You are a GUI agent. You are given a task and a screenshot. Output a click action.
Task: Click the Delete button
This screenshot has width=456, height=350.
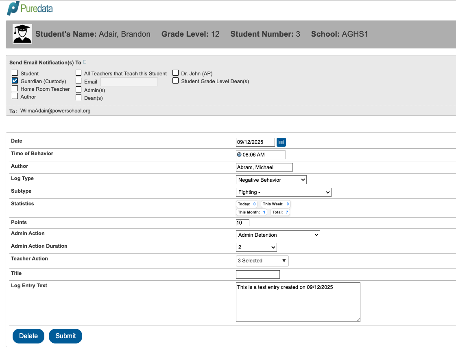point(28,336)
